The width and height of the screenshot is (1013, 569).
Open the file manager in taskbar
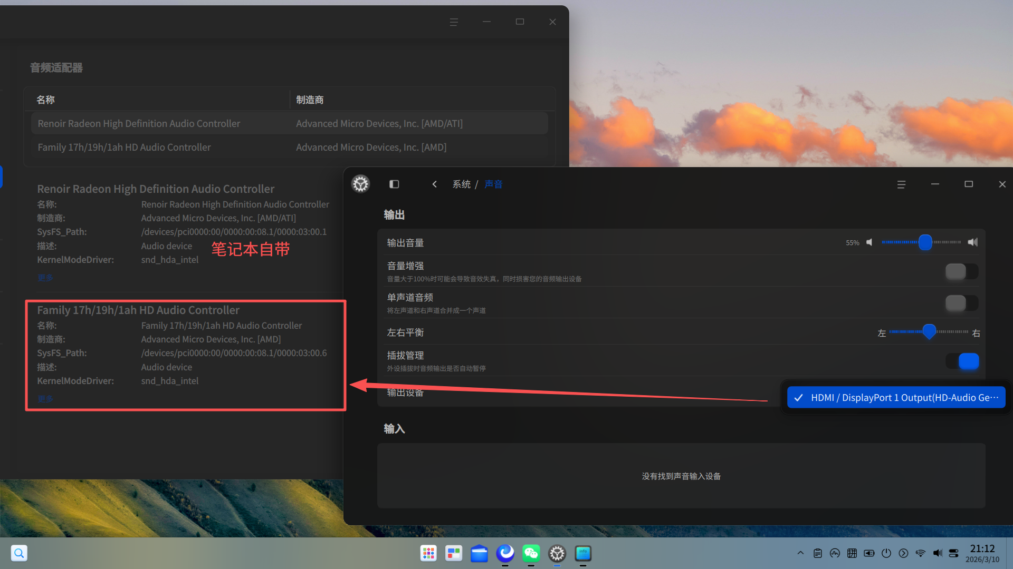(x=479, y=553)
